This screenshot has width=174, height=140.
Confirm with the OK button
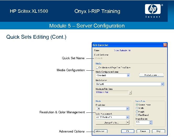click(127, 131)
